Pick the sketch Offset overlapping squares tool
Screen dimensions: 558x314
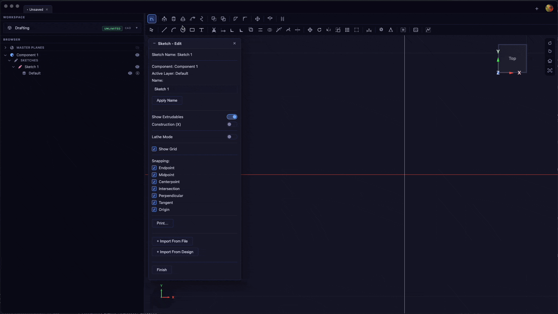pos(251,30)
